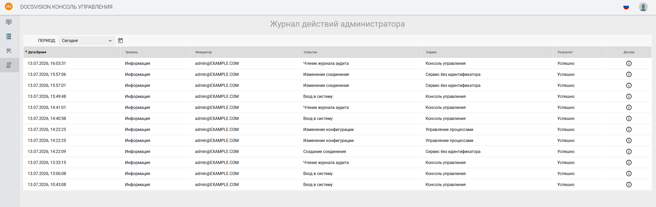Click Вход в систему in 13:06:08 row

(x=318, y=173)
